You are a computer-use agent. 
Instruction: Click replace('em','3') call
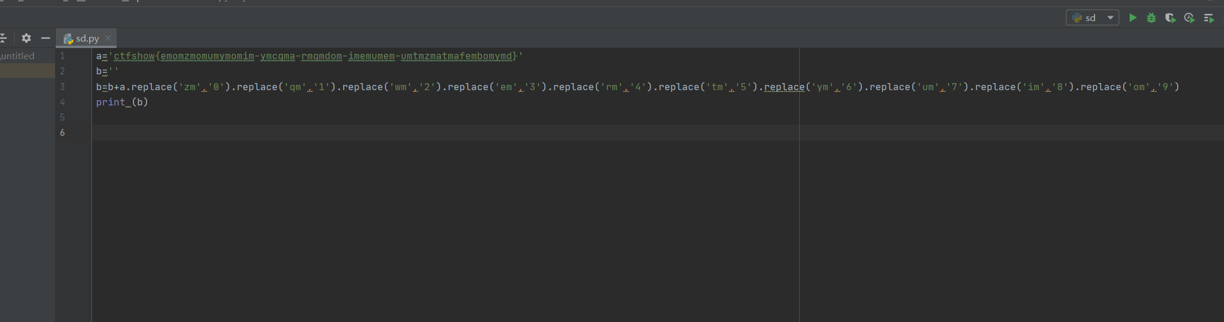tap(497, 87)
